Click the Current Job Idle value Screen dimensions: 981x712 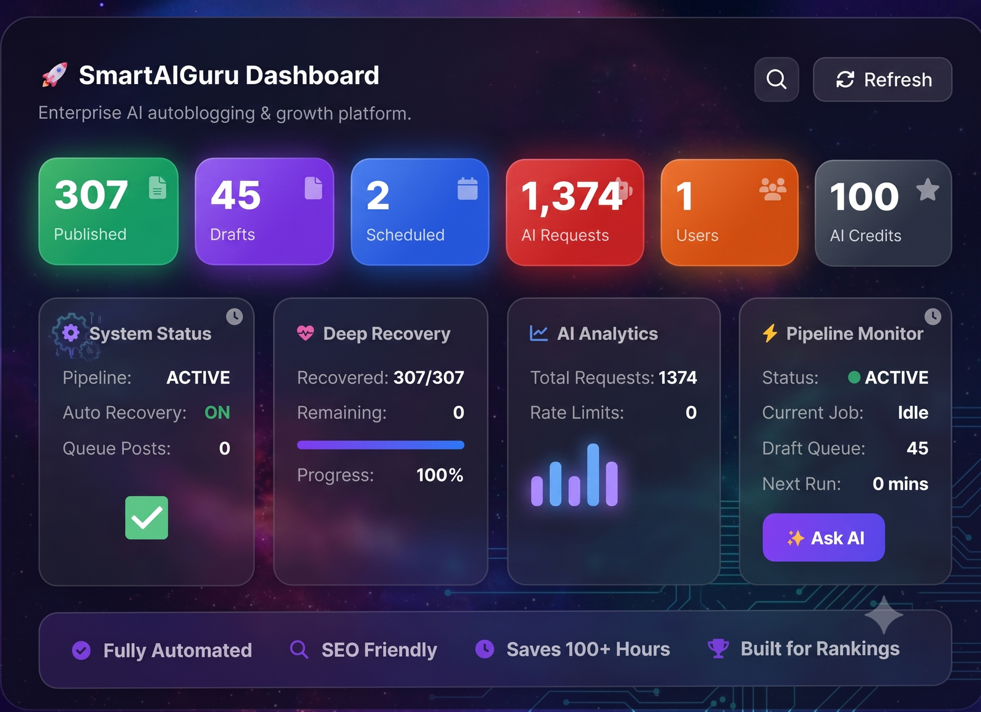(x=913, y=413)
